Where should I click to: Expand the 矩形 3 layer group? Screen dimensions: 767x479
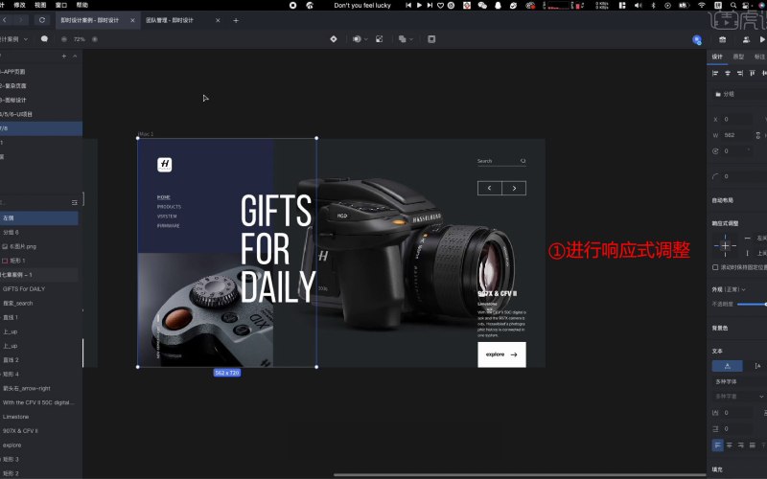pyautogui.click(x=2, y=460)
